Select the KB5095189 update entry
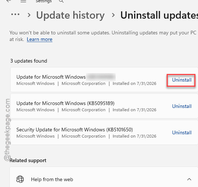This screenshot has height=187, width=198. coord(104,106)
